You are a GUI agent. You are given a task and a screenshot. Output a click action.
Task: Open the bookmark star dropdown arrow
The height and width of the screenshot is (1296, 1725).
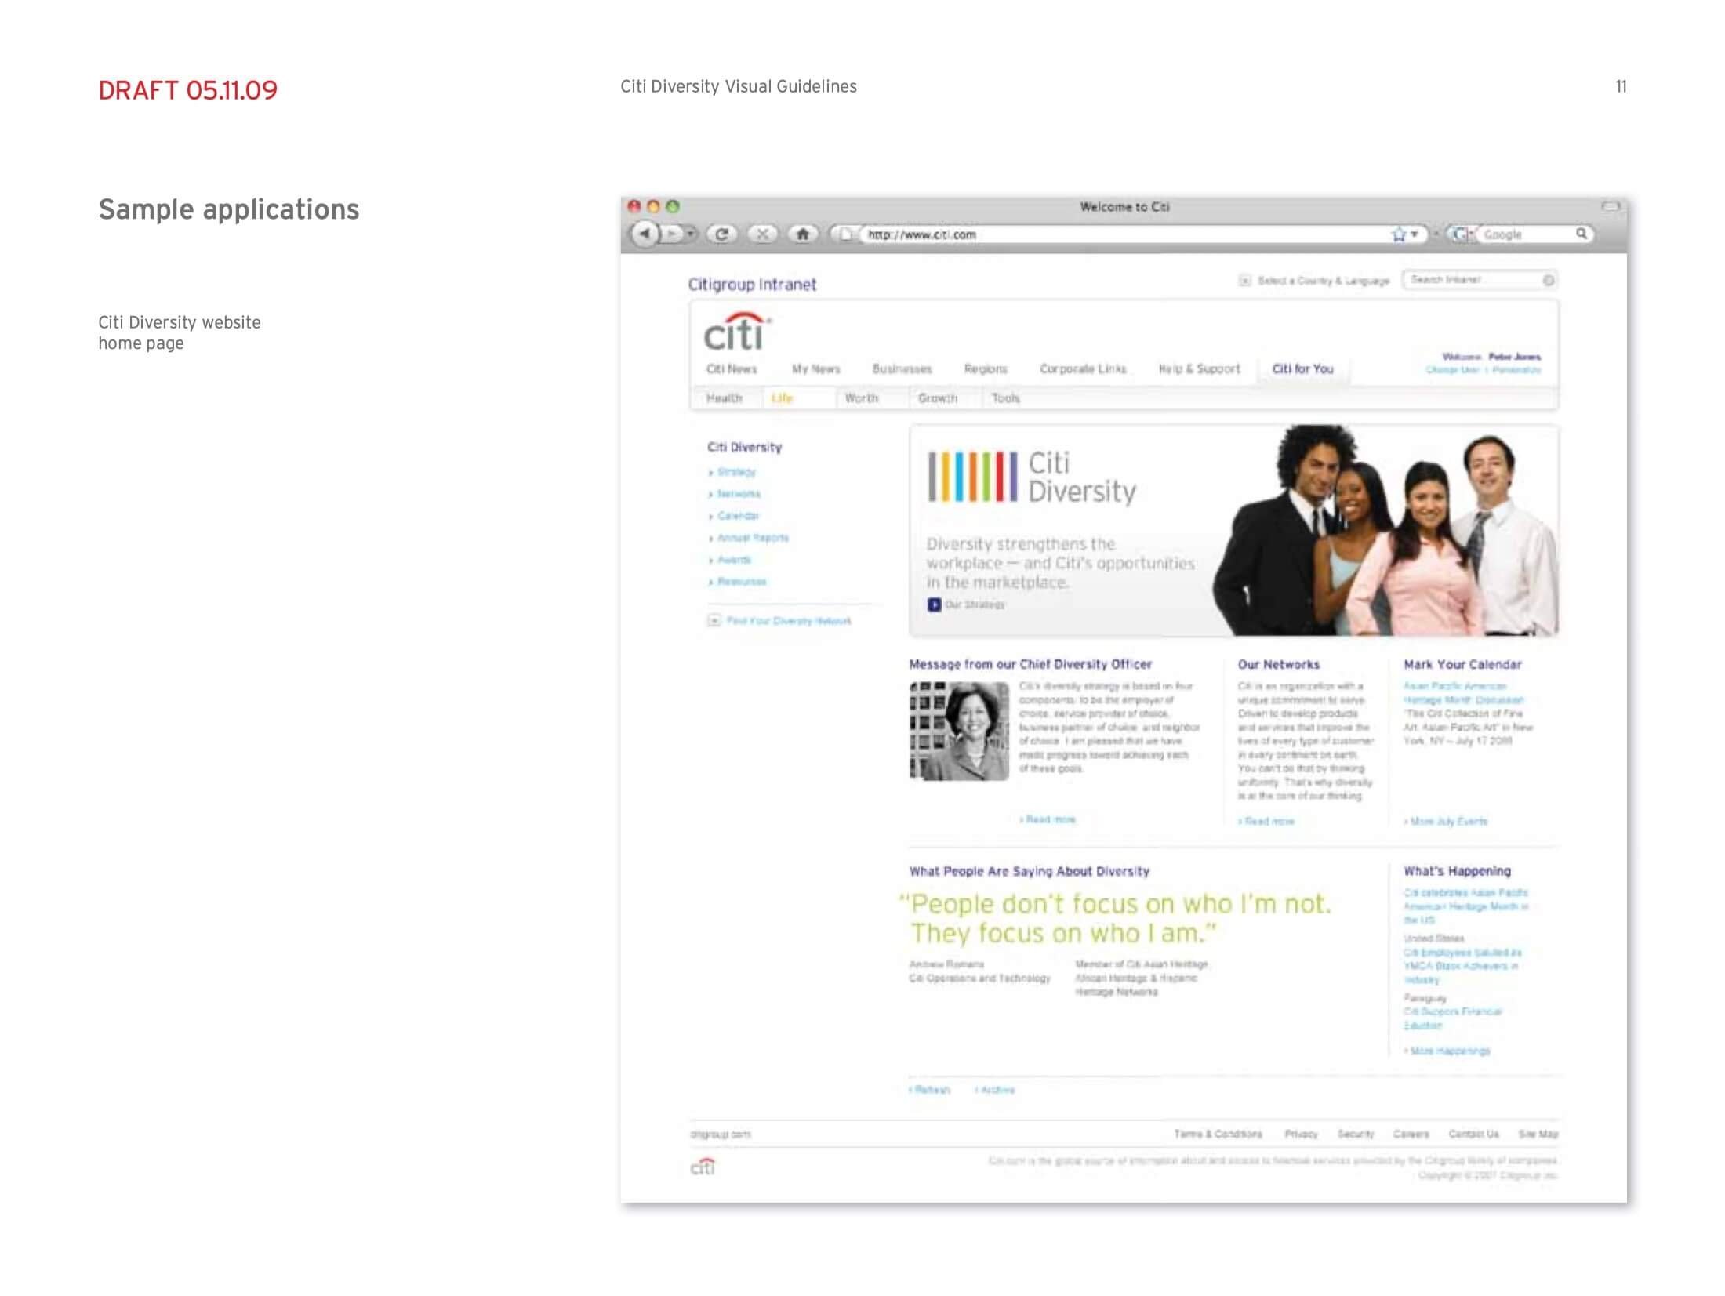click(x=1414, y=234)
